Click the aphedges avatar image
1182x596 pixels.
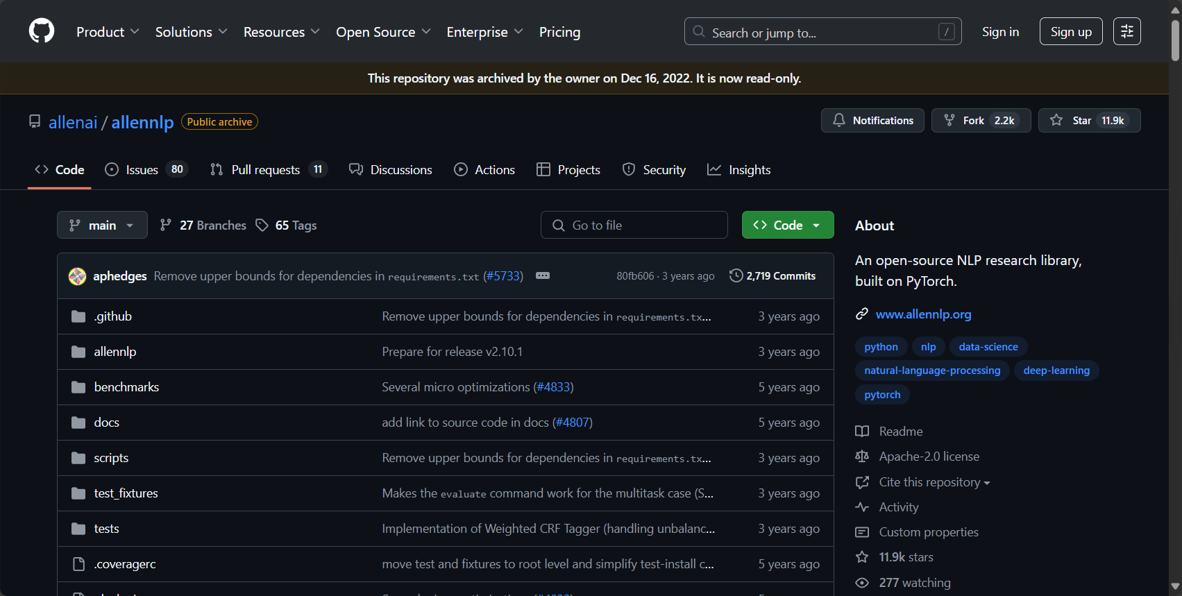click(78, 276)
